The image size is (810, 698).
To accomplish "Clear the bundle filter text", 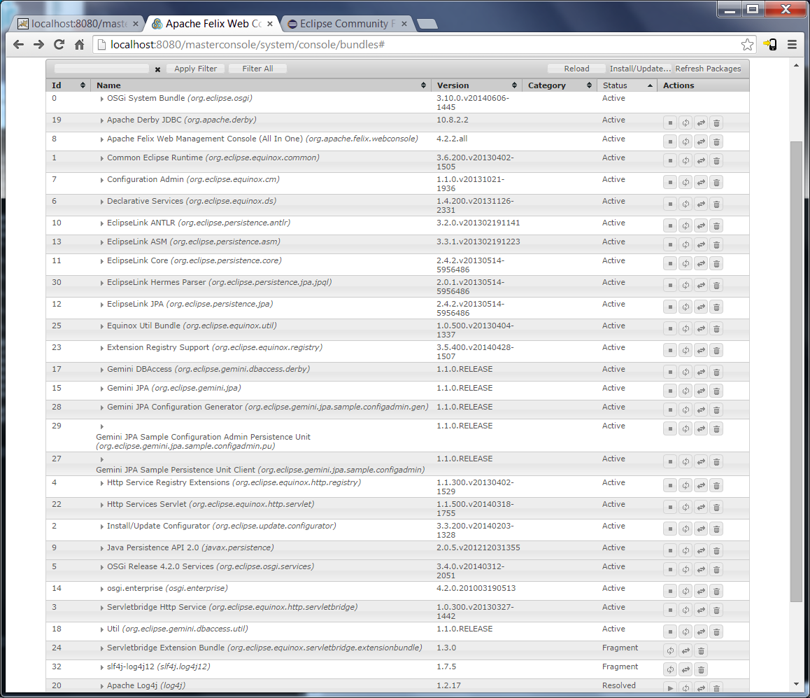I will (157, 69).
